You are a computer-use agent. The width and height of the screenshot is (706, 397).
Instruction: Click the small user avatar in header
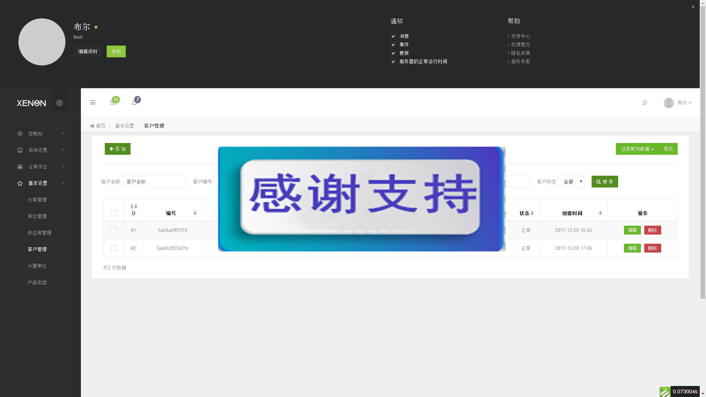point(668,103)
